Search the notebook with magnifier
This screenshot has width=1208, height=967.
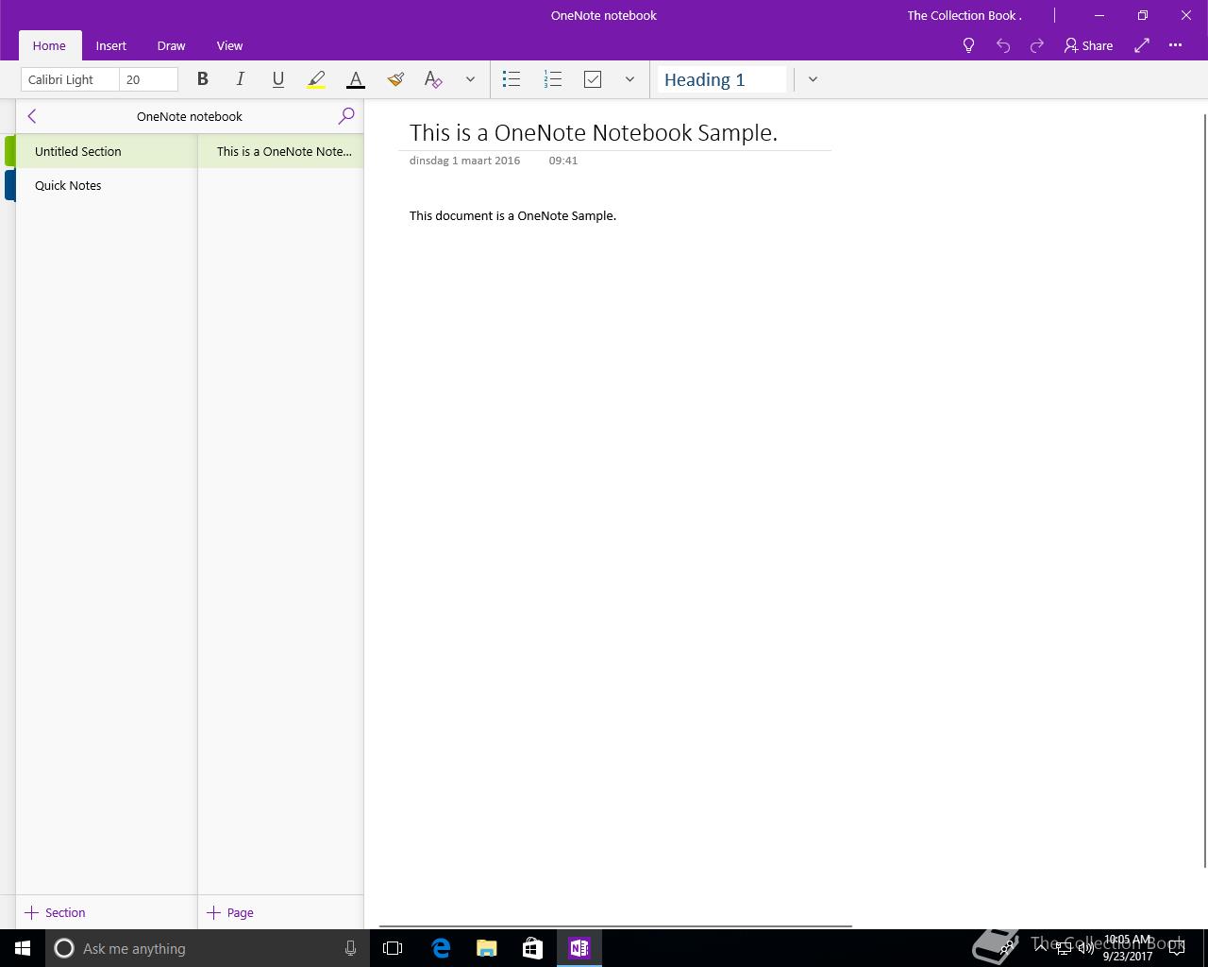coord(346,116)
